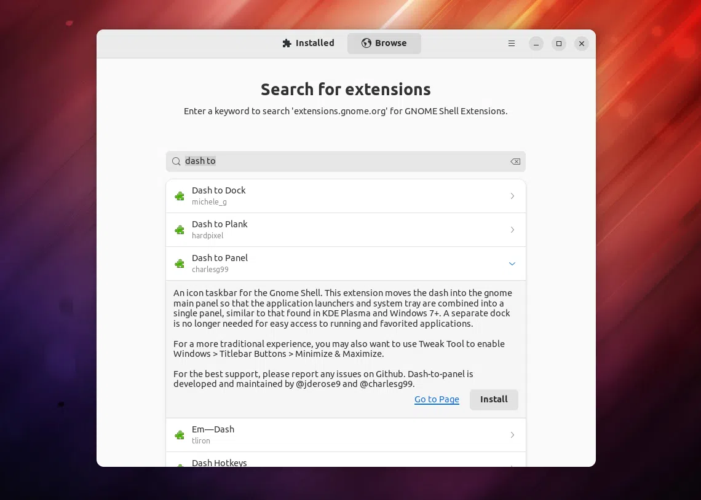Click the Dash to Panel puzzle icon
Viewport: 701px width, 500px height.
tap(180, 264)
